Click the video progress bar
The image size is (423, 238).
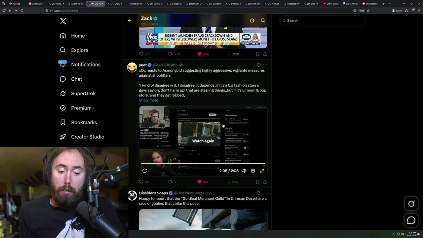click(x=203, y=164)
